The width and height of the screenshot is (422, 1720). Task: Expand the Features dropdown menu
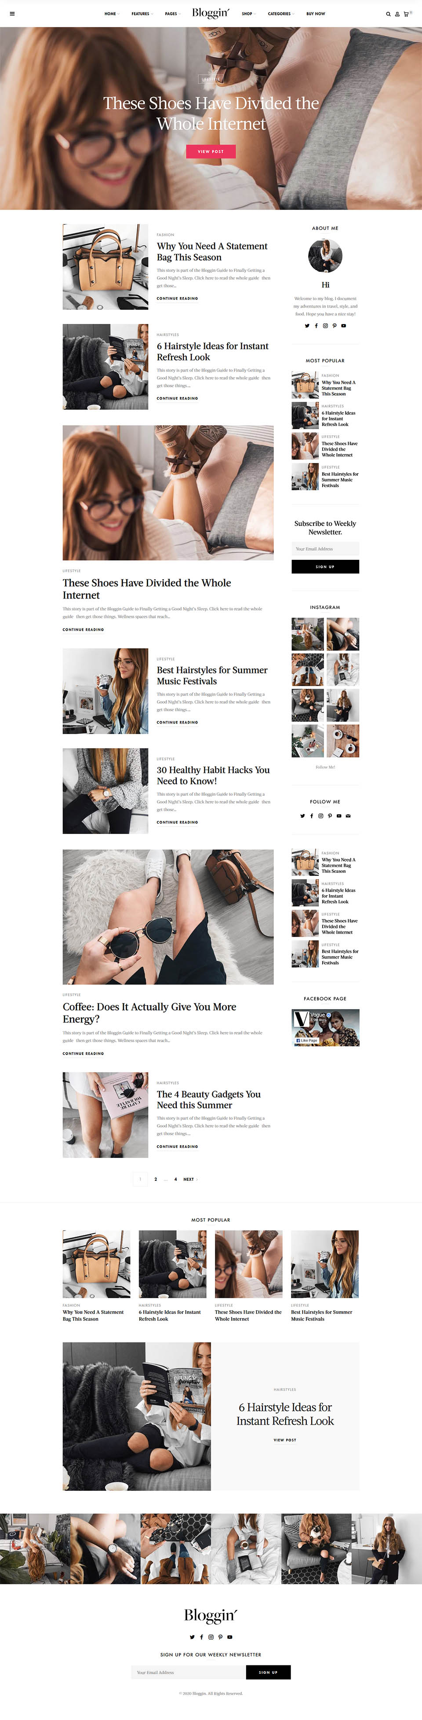[x=142, y=13]
